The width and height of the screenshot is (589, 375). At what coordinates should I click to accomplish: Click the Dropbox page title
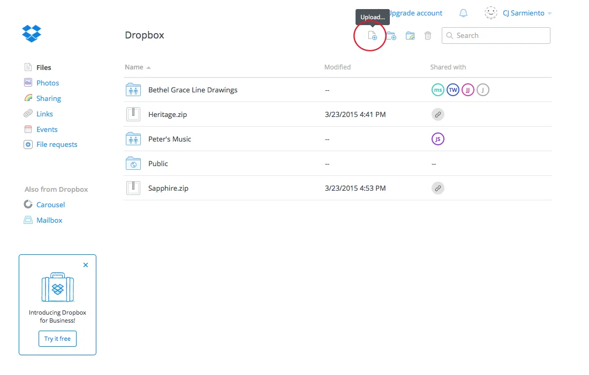[x=145, y=35]
